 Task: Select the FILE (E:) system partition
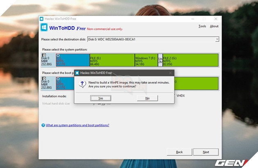tap(112, 60)
